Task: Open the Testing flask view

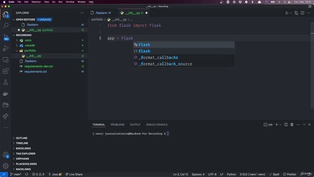Action: [x=5, y=82]
